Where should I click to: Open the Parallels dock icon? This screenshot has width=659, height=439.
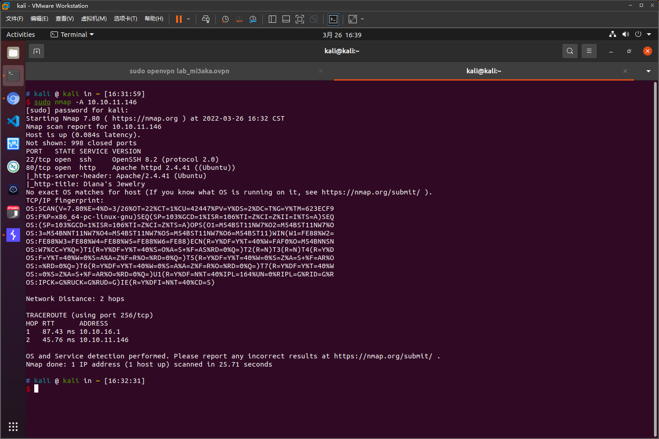13,212
